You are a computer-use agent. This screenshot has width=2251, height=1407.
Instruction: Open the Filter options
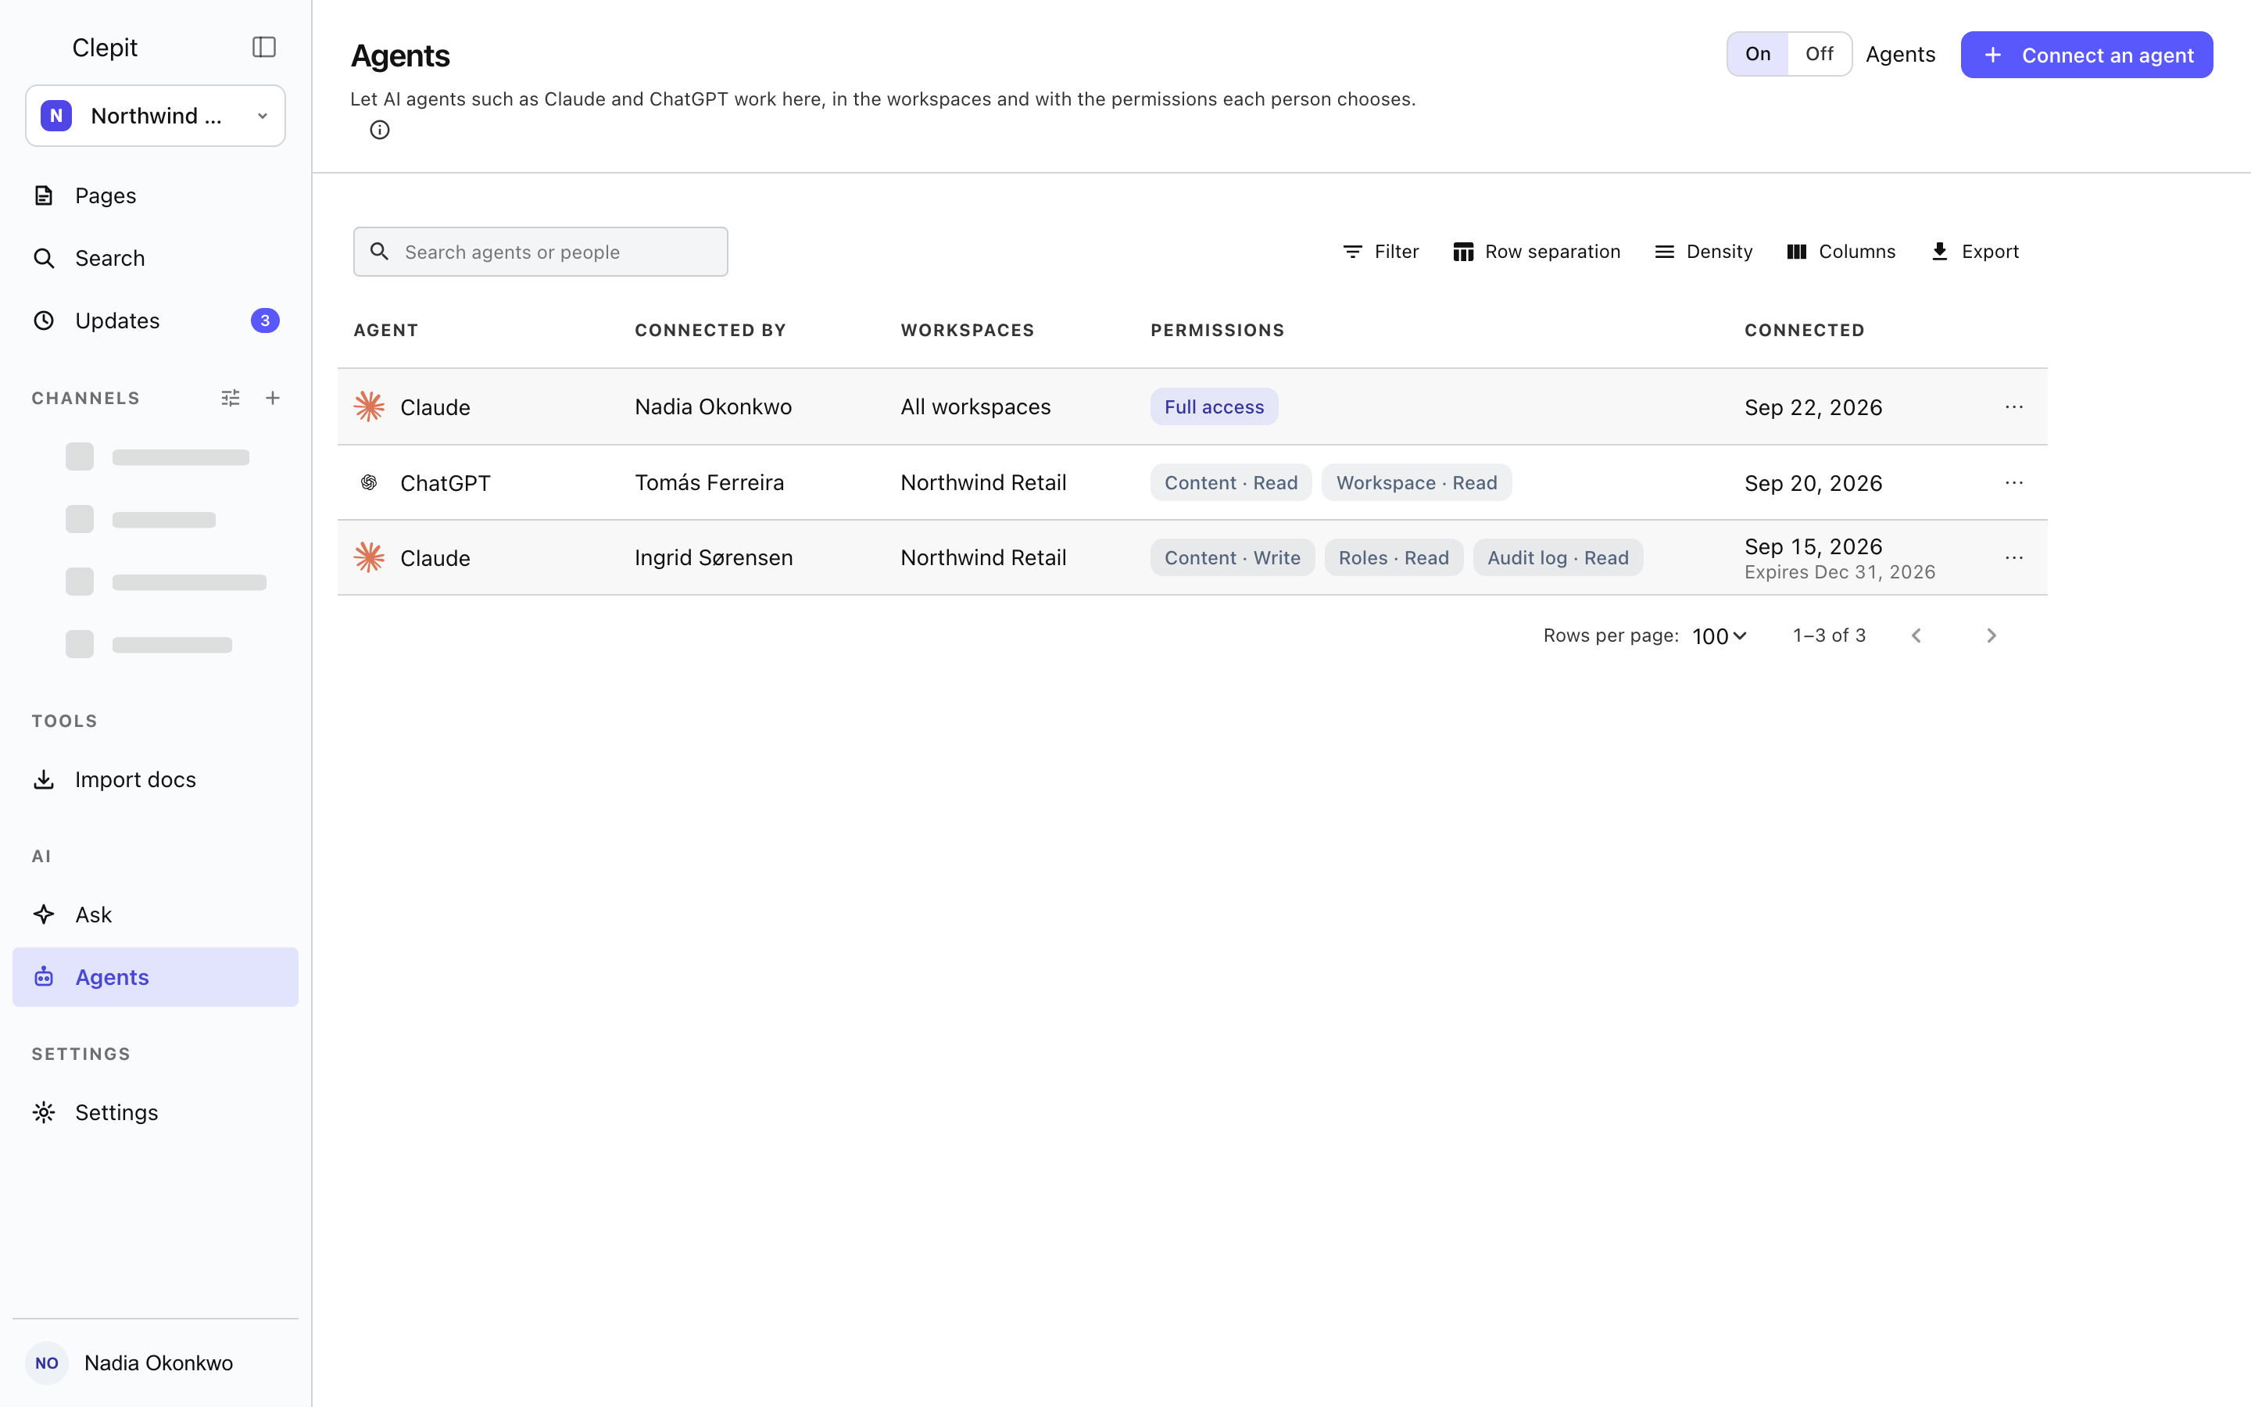point(1380,251)
